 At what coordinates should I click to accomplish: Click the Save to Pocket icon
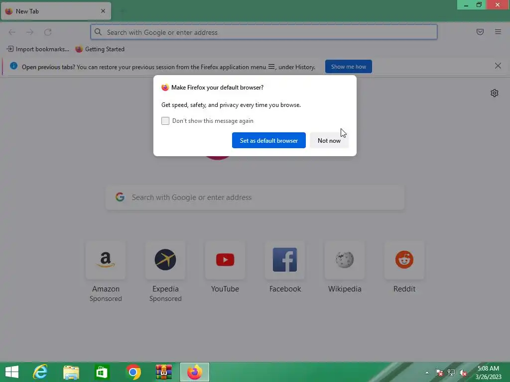pyautogui.click(x=480, y=32)
